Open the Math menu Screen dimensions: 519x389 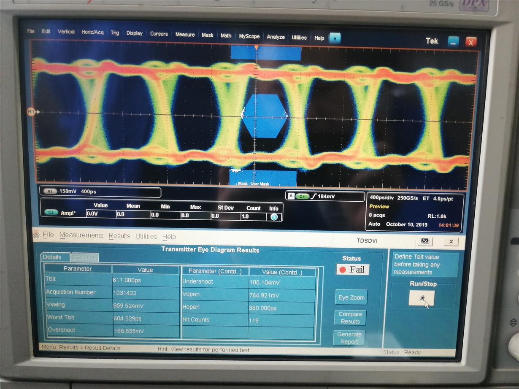(226, 35)
